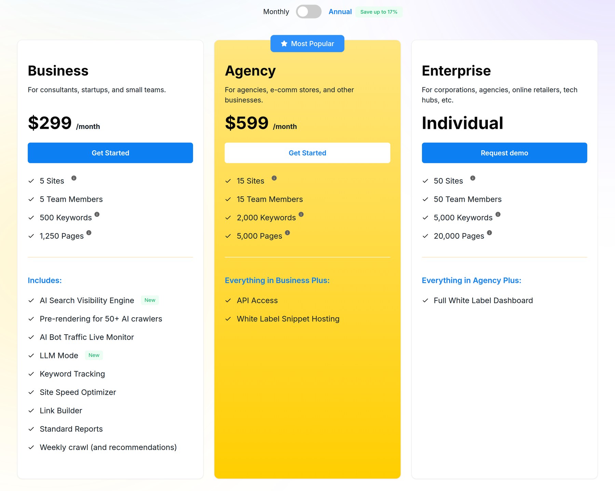Screen dimensions: 615x491
Task: Click the Business plan heading
Action: [58, 71]
